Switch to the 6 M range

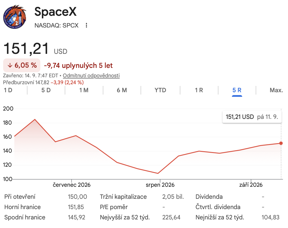coord(122,90)
